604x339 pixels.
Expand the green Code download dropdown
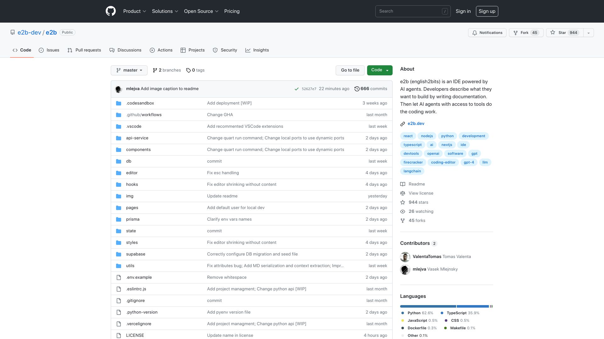click(x=380, y=70)
